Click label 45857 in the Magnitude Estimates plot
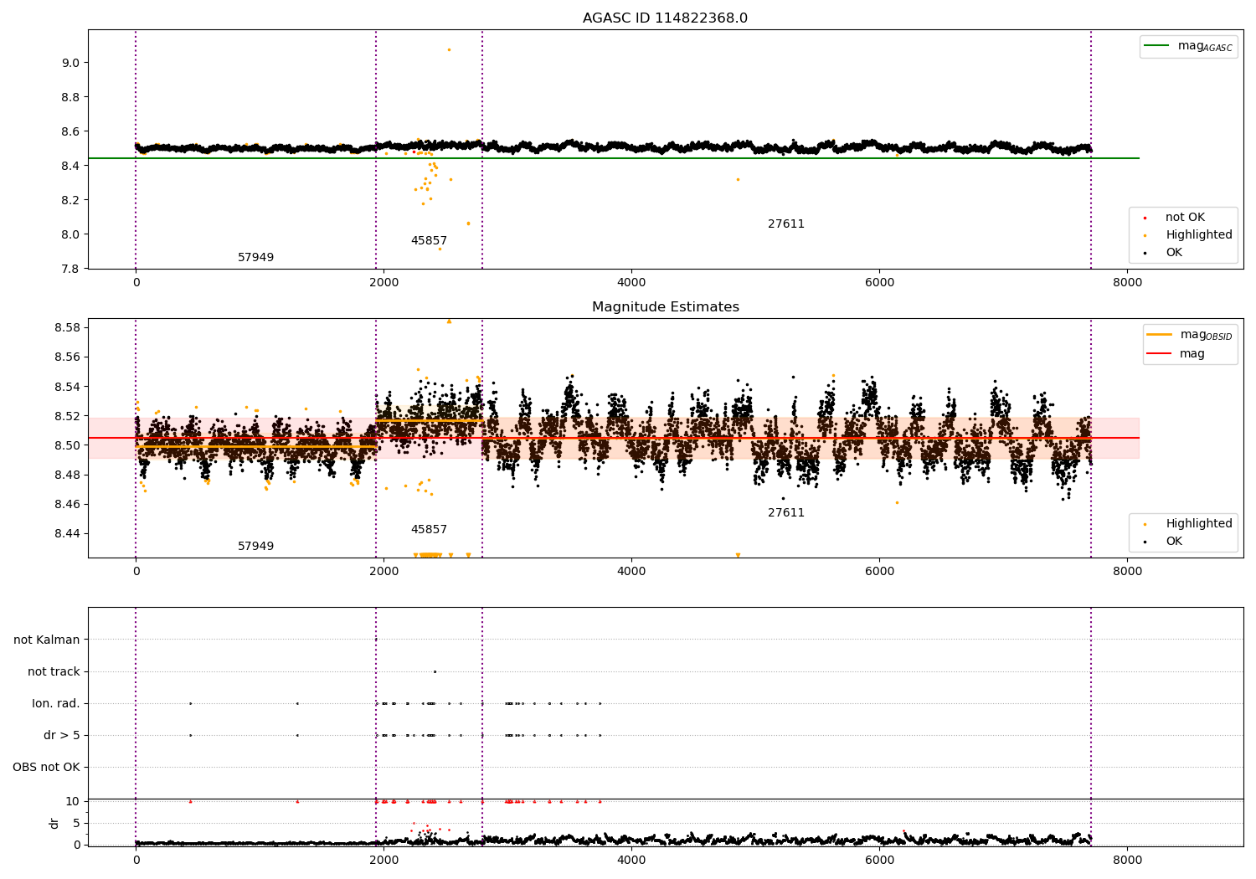 point(429,530)
